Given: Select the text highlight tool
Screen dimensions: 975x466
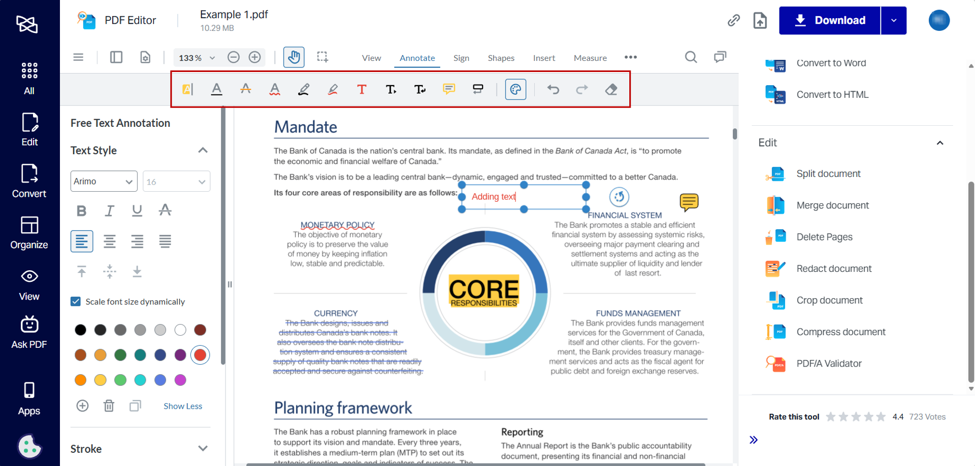Looking at the screenshot, I should pyautogui.click(x=187, y=89).
